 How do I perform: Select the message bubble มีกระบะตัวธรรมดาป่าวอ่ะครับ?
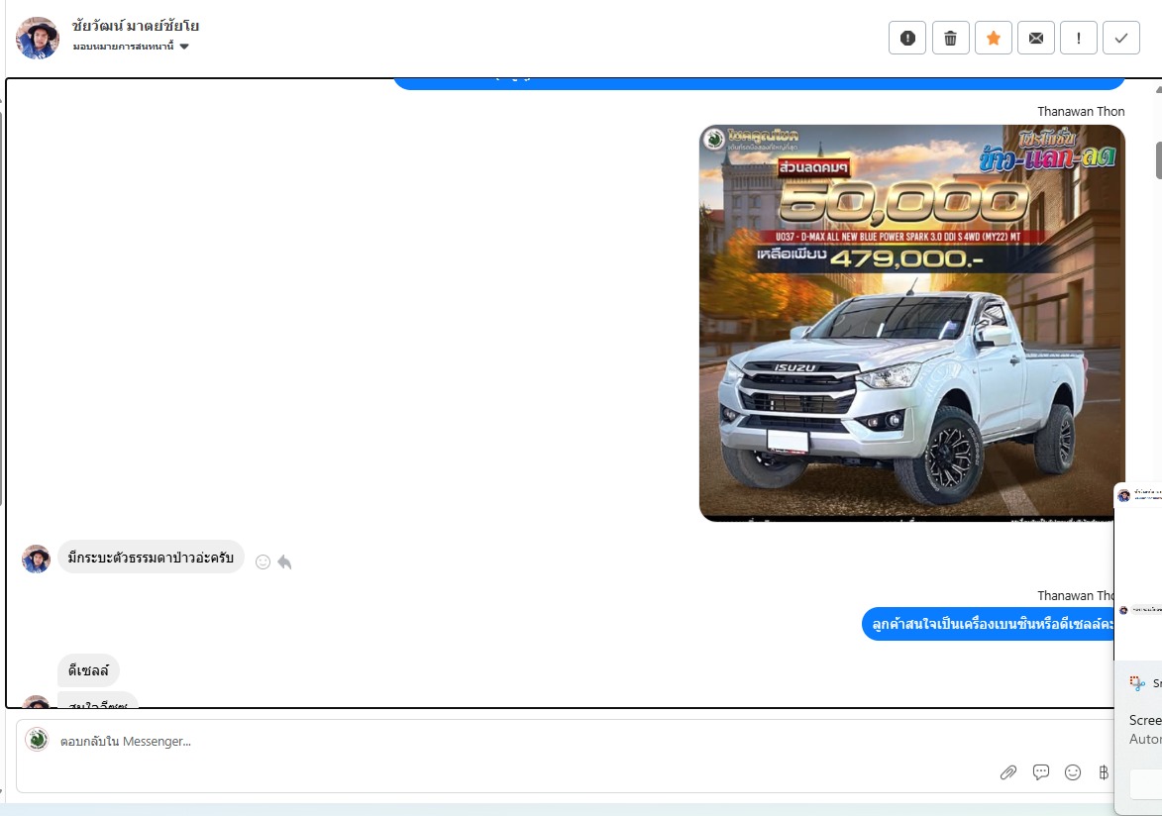click(151, 558)
